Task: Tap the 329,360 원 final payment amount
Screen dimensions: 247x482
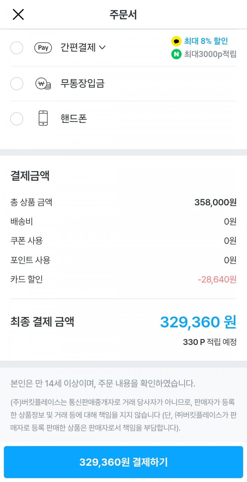Action: pyautogui.click(x=198, y=322)
